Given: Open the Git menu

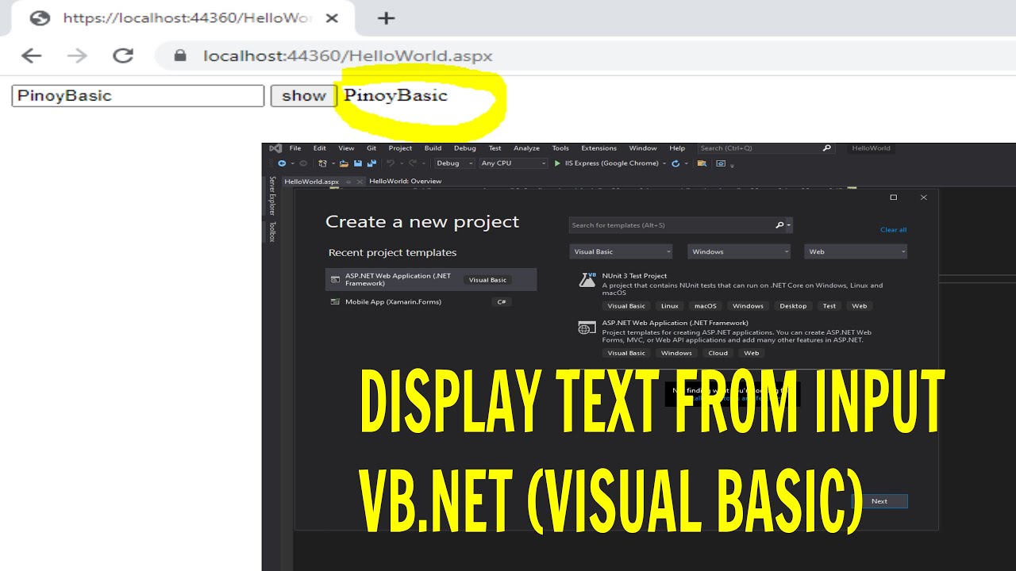Looking at the screenshot, I should pos(371,148).
